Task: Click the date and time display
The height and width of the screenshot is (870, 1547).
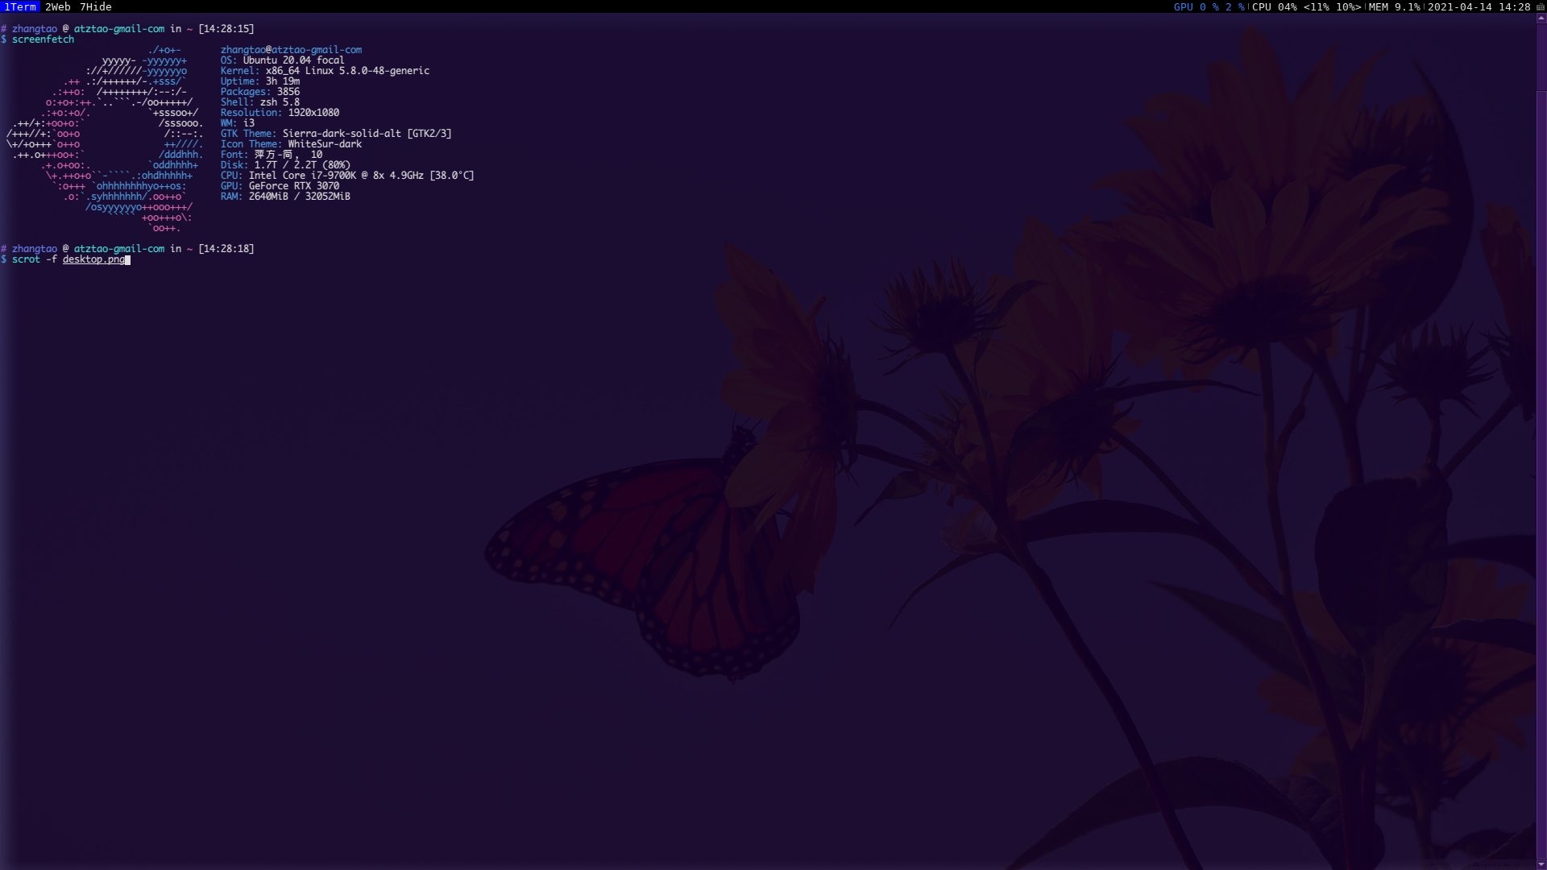Action: click(1479, 6)
